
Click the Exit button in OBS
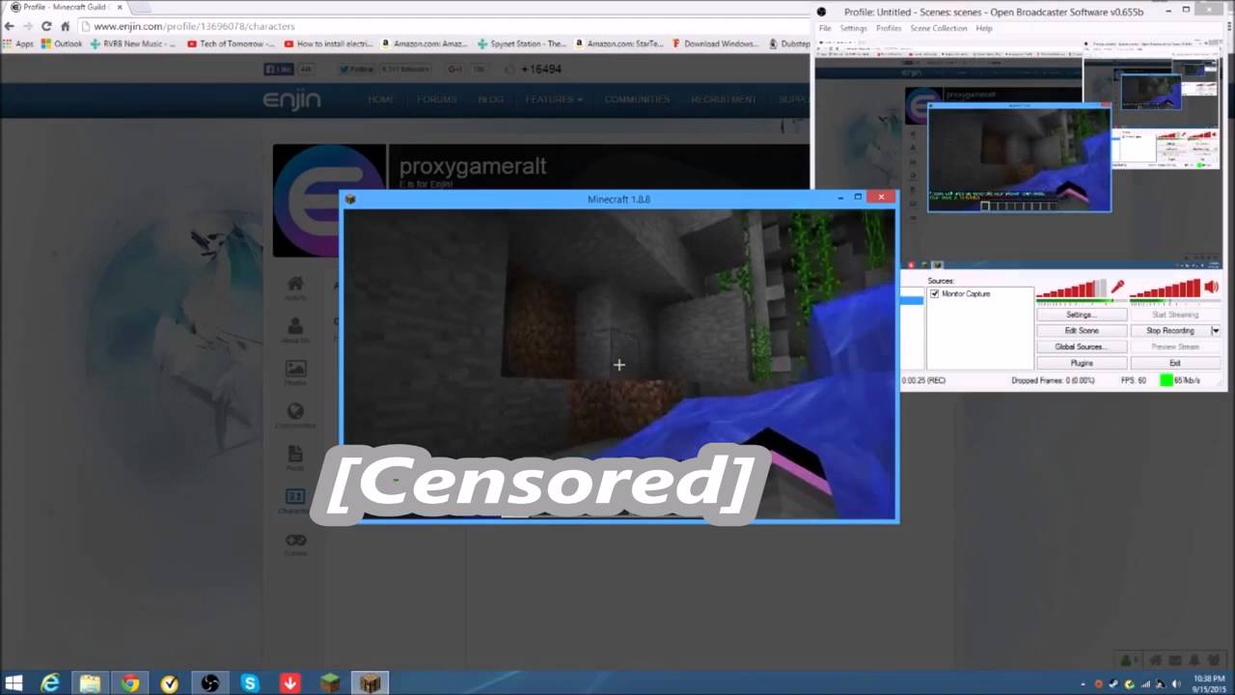(x=1174, y=363)
